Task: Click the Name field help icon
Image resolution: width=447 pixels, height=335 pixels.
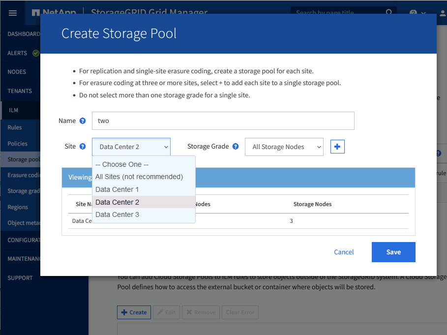Action: [x=83, y=121]
